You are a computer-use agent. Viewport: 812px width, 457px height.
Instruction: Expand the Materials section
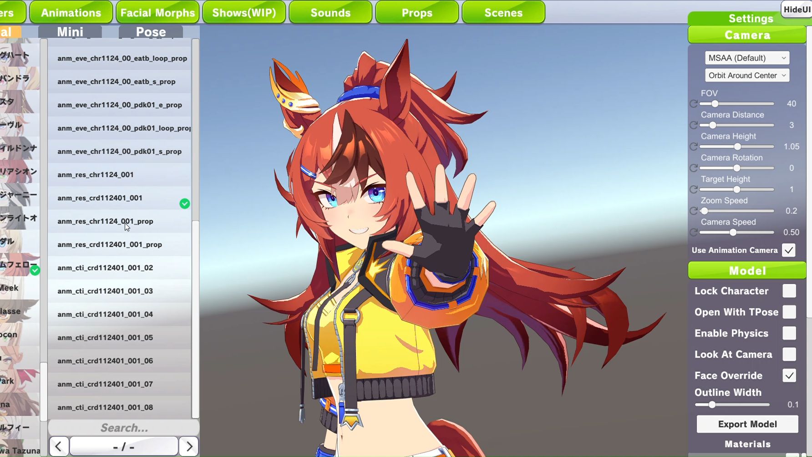pyautogui.click(x=747, y=444)
